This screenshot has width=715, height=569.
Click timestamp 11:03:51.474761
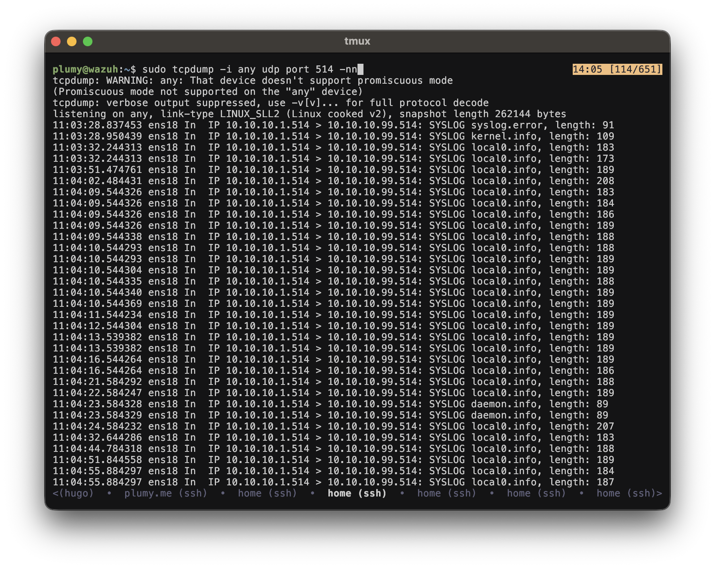tap(97, 170)
